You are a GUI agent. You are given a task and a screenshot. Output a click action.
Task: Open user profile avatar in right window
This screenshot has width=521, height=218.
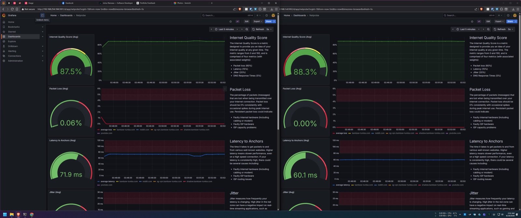click(515, 15)
